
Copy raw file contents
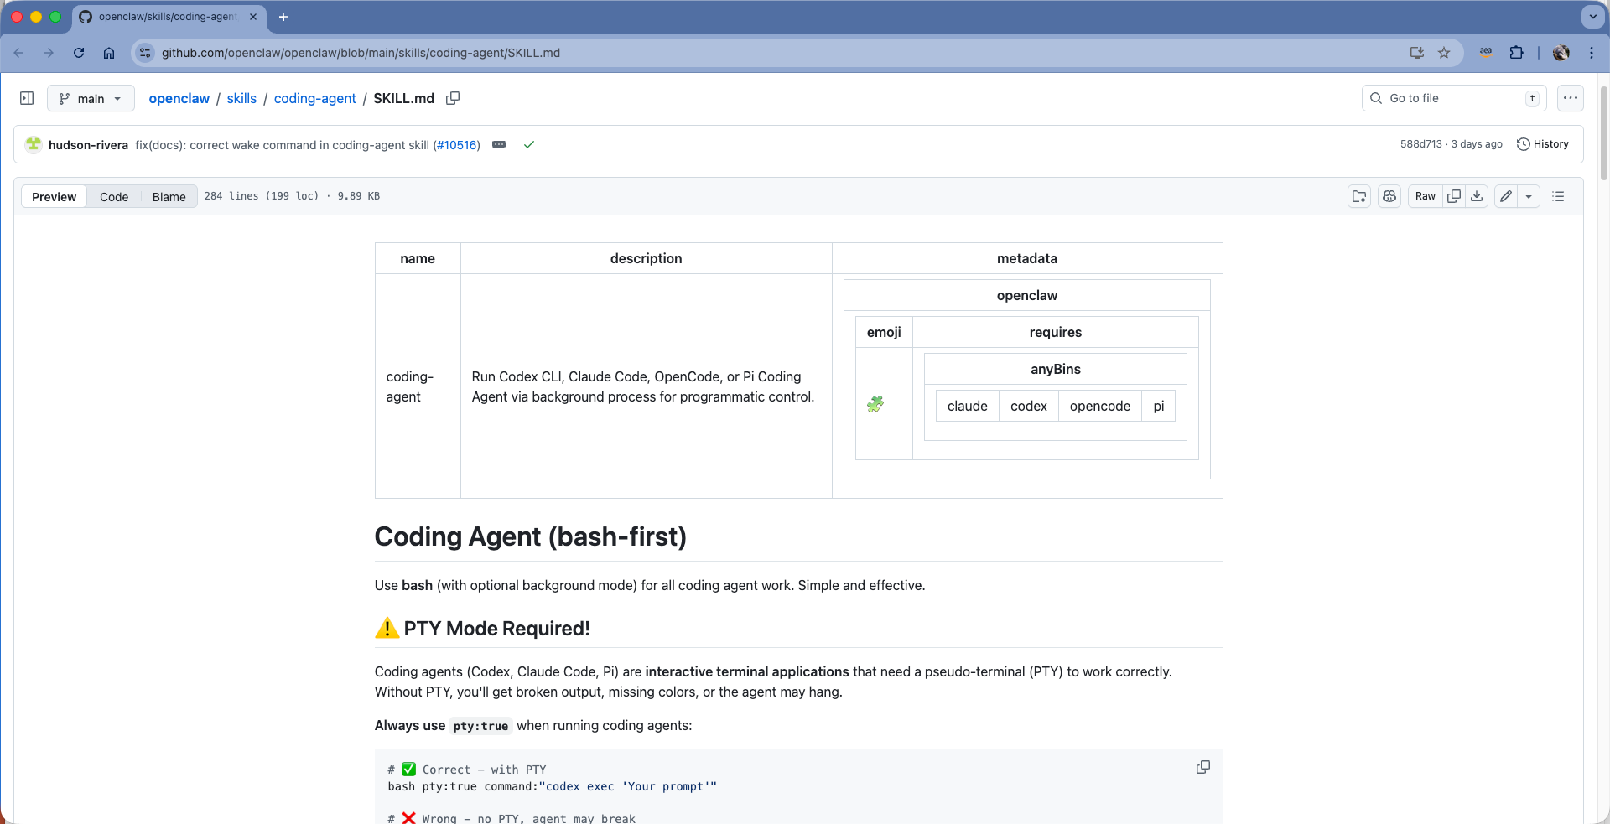point(1454,196)
